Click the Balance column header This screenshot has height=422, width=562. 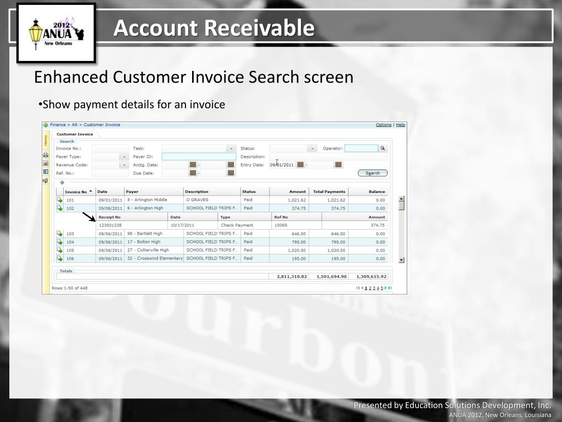coord(368,192)
